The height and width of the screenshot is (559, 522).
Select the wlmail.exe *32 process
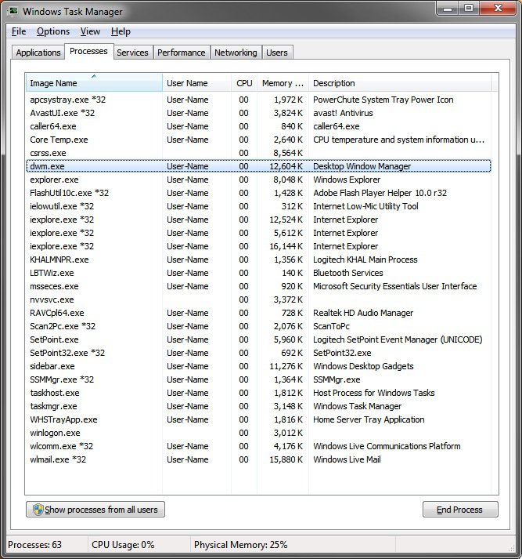pyautogui.click(x=258, y=459)
